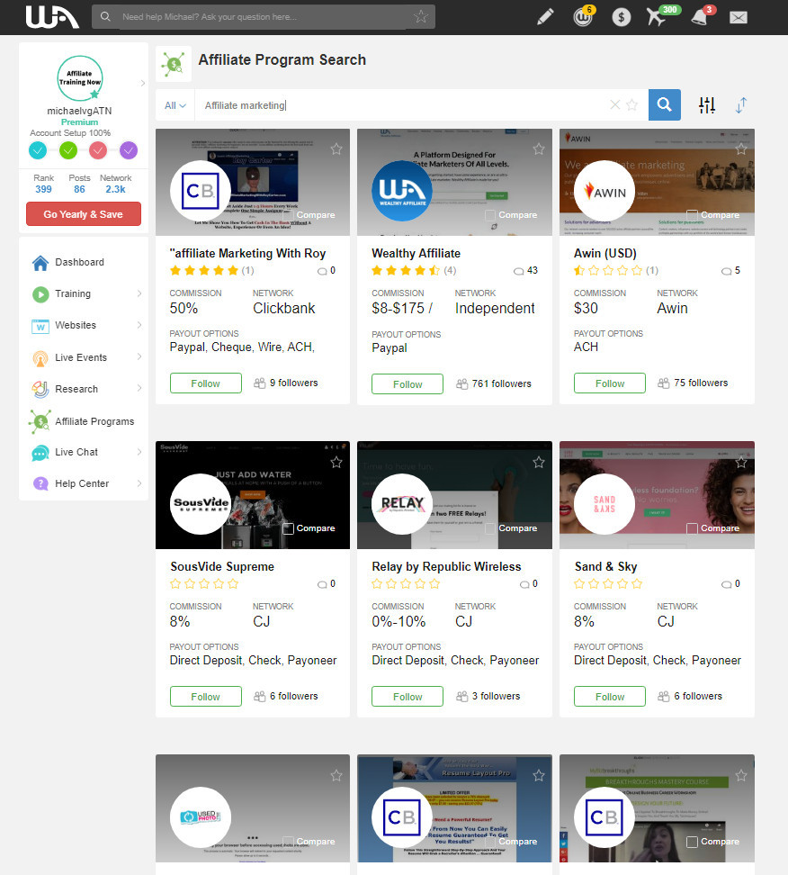Open Affiliate Programs in sidebar
This screenshot has width=788, height=875.
(94, 421)
